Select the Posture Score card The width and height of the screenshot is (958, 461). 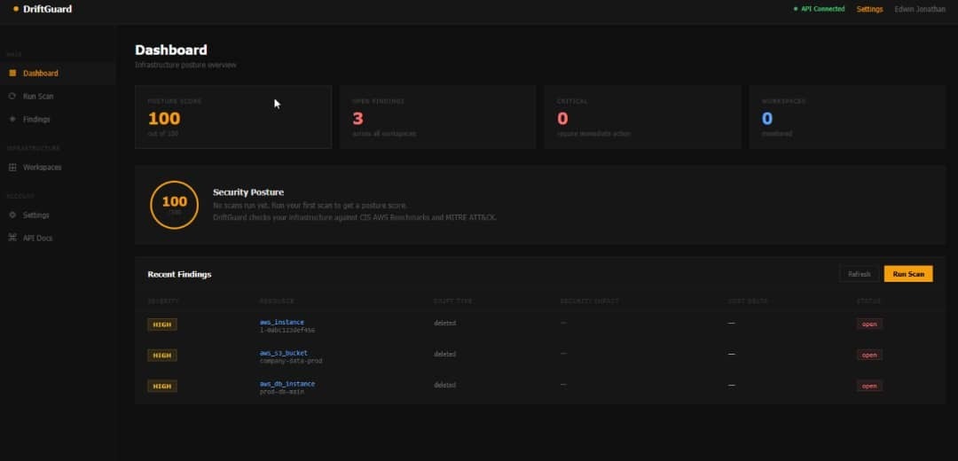pyautogui.click(x=233, y=117)
